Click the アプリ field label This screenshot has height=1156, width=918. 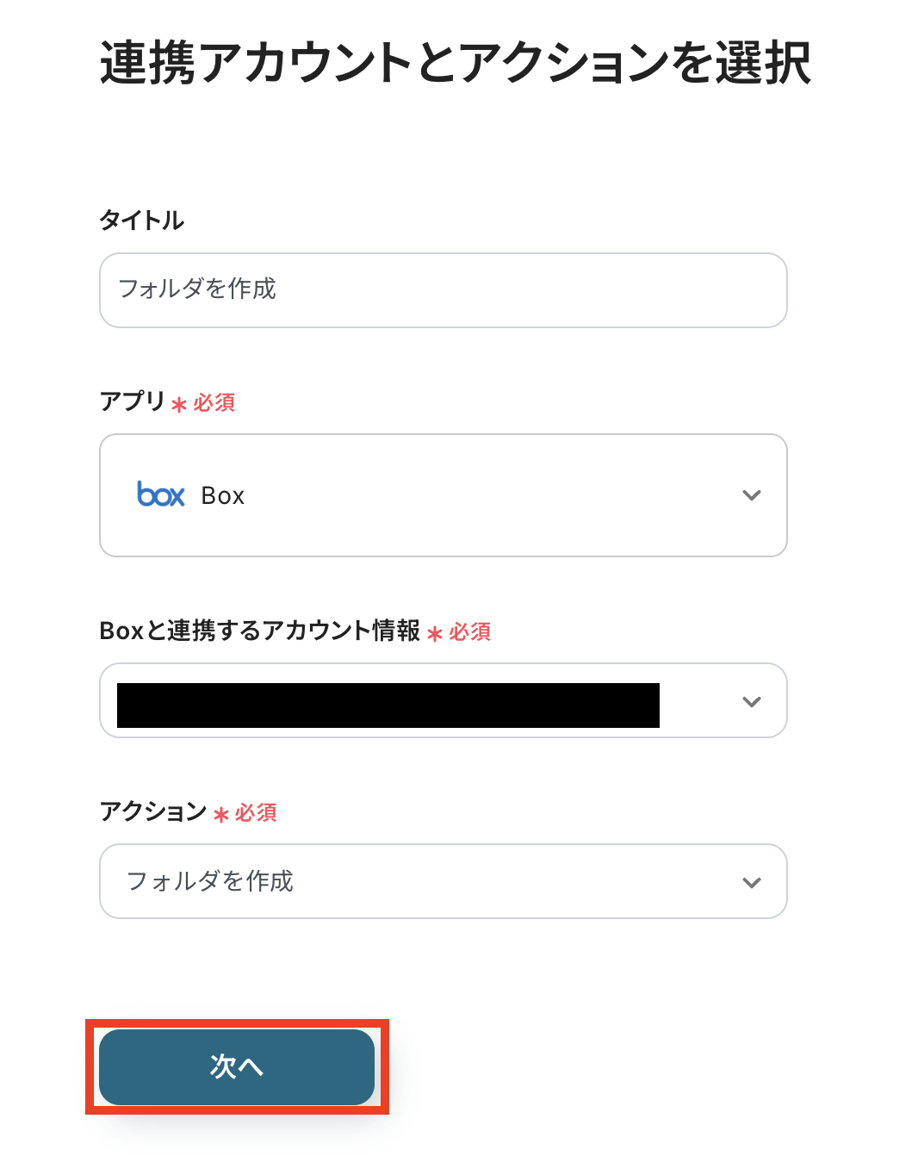point(132,401)
